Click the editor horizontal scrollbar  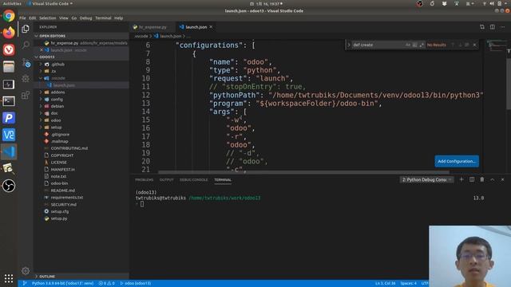coord(303,172)
